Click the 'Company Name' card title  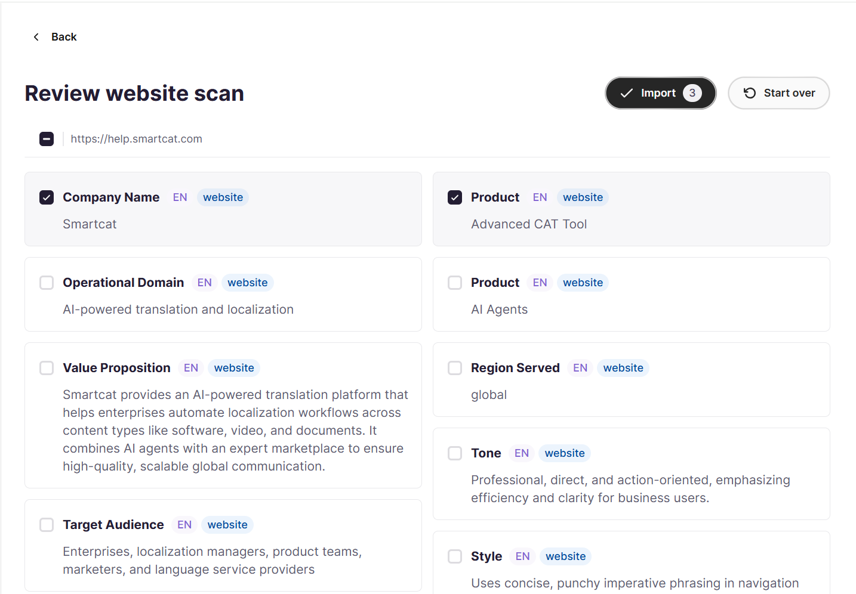111,197
